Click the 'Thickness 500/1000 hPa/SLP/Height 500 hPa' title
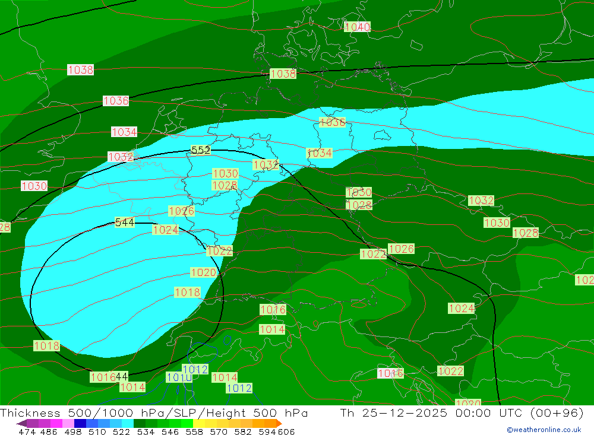Image resolution: width=594 pixels, height=435 pixels. (x=154, y=412)
